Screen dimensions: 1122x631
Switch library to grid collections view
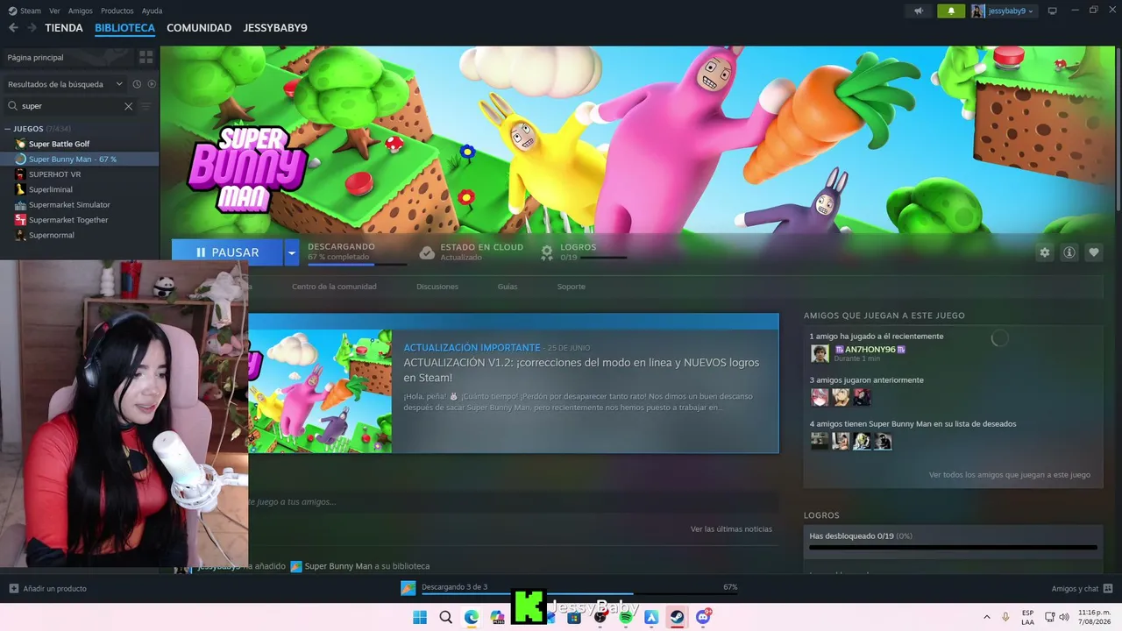point(146,57)
